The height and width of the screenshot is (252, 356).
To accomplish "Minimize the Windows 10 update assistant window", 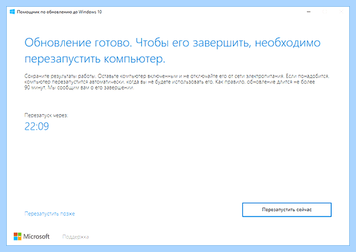I will point(309,12).
